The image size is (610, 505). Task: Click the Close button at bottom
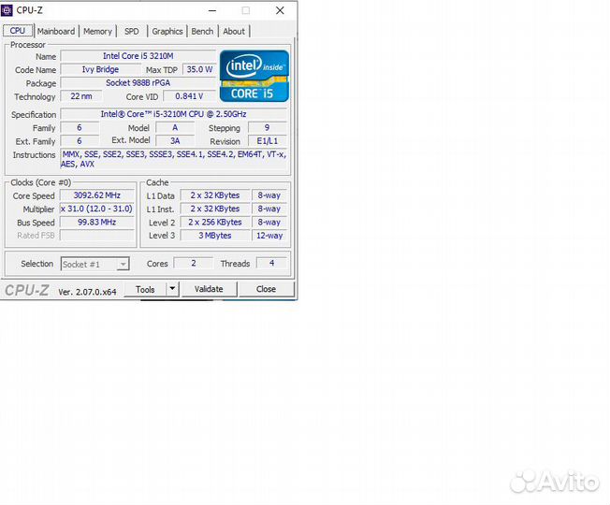(266, 289)
